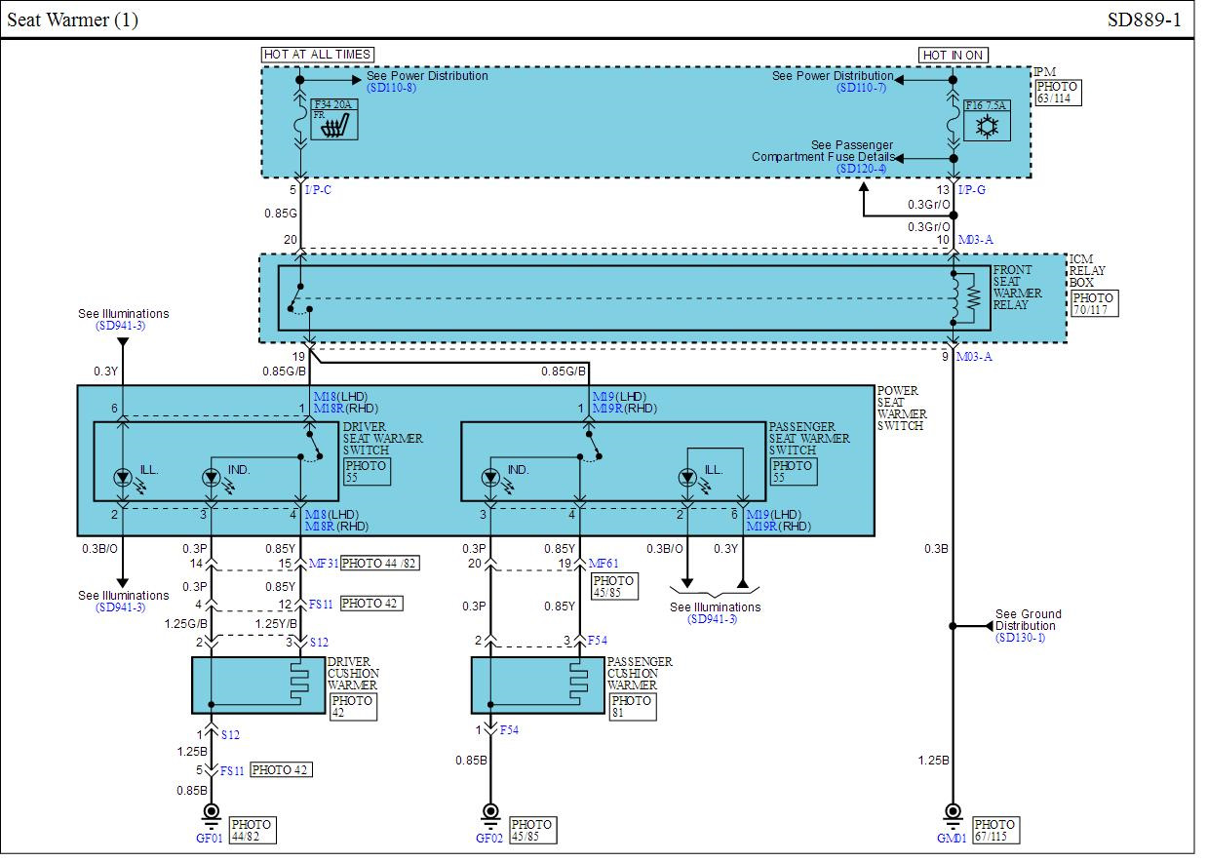1207x861 pixels.
Task: Click the "Seat Warmer (1)" title
Action: pyautogui.click(x=72, y=20)
